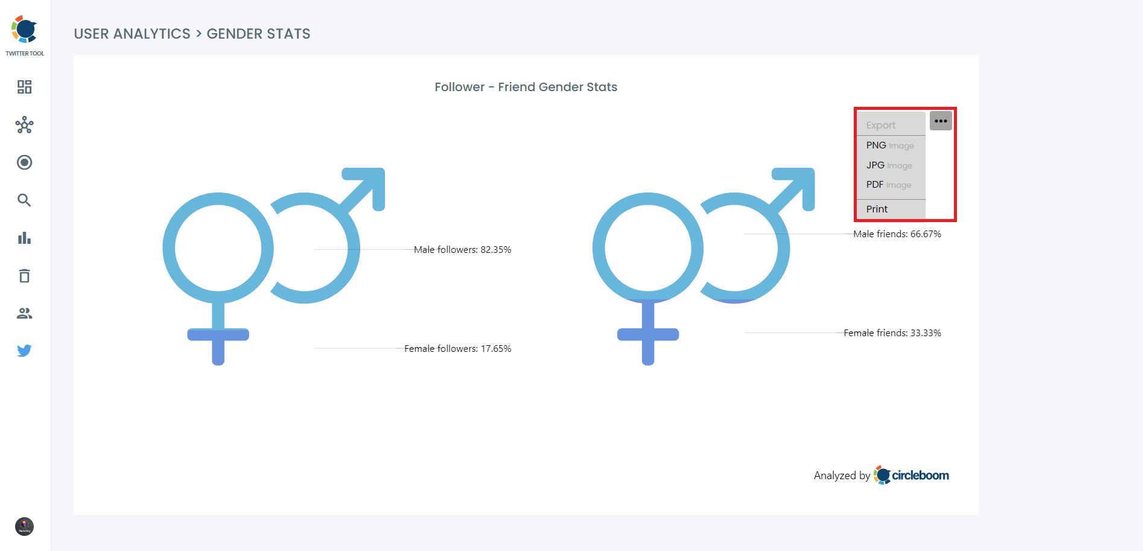Click Print in the export menu
Screen dimensions: 1144x551
(x=876, y=208)
